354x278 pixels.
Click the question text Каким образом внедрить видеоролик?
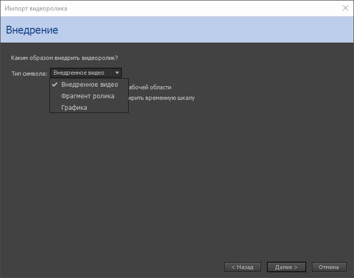65,58
